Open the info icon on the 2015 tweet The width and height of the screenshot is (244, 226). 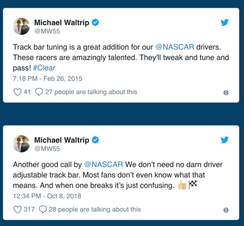(226, 93)
